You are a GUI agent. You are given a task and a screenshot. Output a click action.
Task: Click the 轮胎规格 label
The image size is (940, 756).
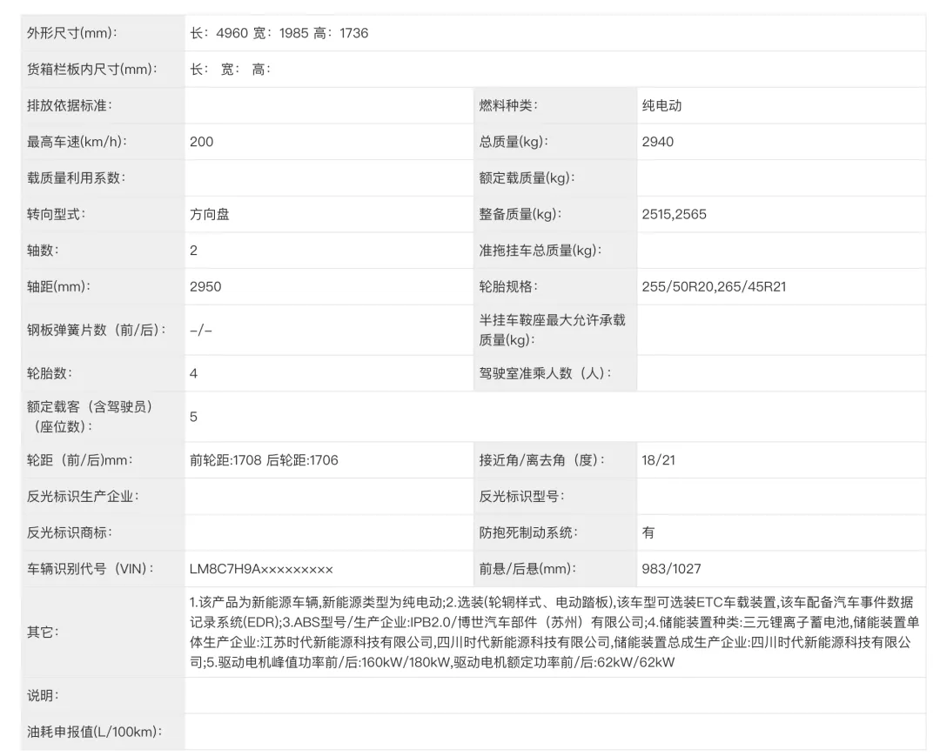click(x=507, y=286)
